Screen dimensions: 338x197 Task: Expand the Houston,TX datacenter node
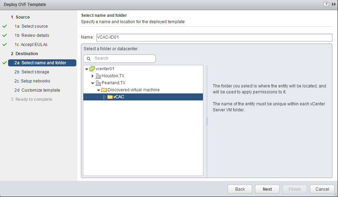click(x=93, y=76)
